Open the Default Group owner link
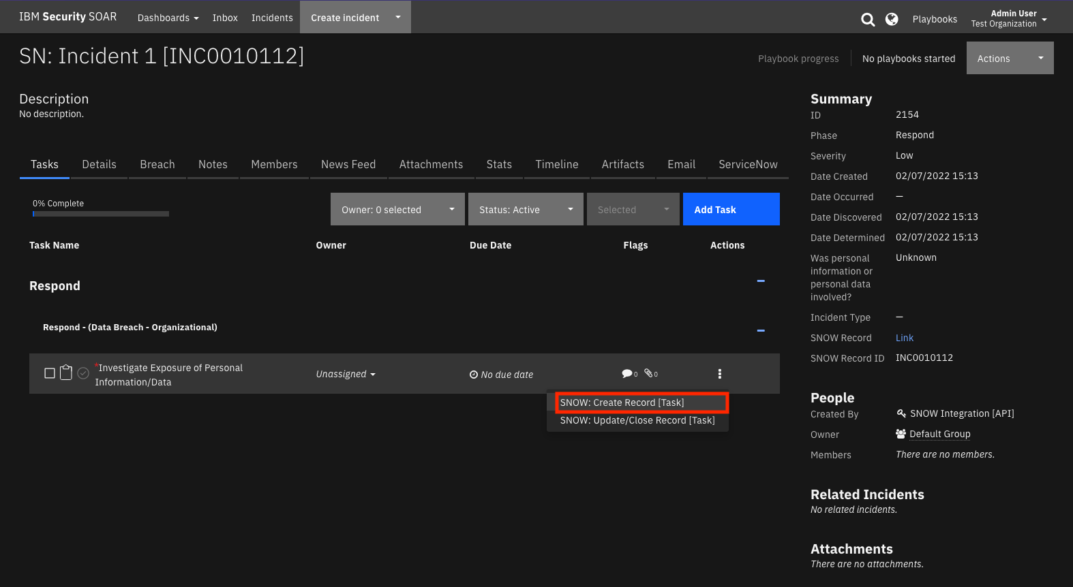Screen dimensions: 1073x587 point(939,434)
